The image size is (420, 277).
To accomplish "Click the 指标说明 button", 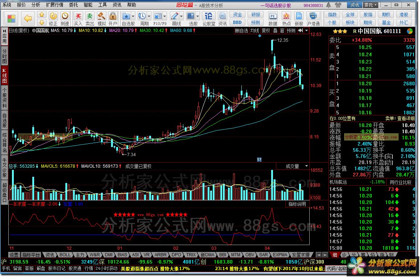I will pyautogui.click(x=297, y=204).
